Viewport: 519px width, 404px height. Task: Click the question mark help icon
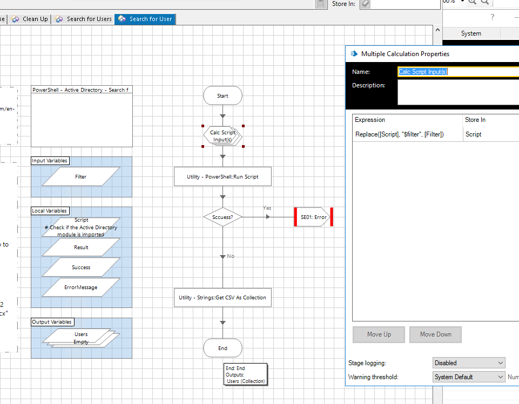pos(492,18)
